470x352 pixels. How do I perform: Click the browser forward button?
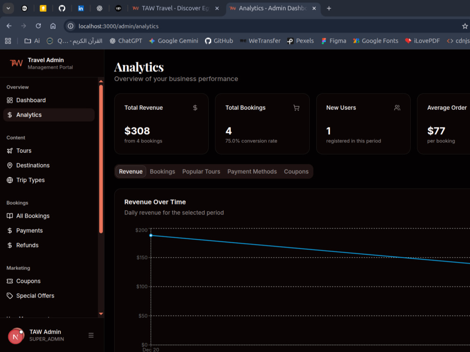pyautogui.click(x=23, y=26)
